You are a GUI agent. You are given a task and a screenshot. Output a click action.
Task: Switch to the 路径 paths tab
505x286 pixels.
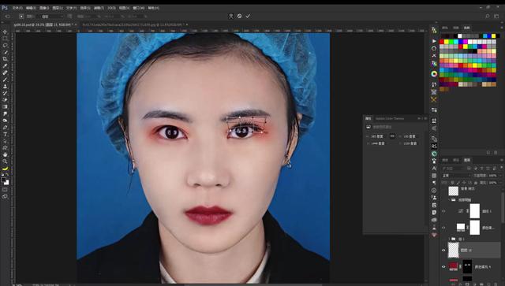pos(456,160)
